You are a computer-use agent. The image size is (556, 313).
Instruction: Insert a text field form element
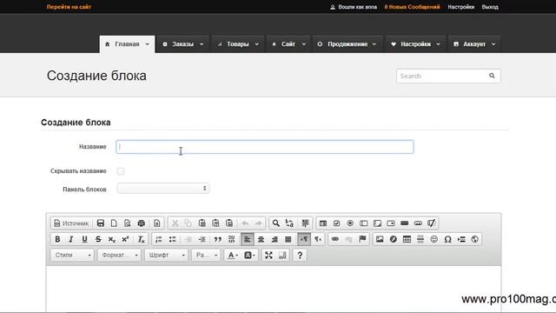364,223
